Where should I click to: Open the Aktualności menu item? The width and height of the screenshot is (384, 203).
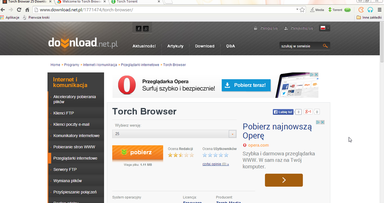(x=144, y=46)
